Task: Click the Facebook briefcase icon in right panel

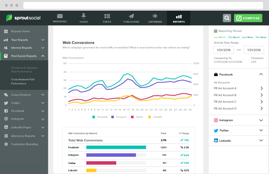Action: coord(216,74)
